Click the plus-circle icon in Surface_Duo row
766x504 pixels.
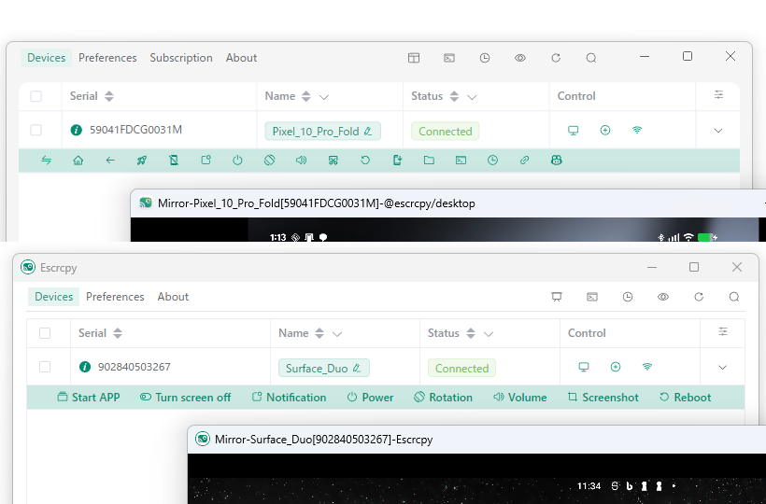click(616, 367)
